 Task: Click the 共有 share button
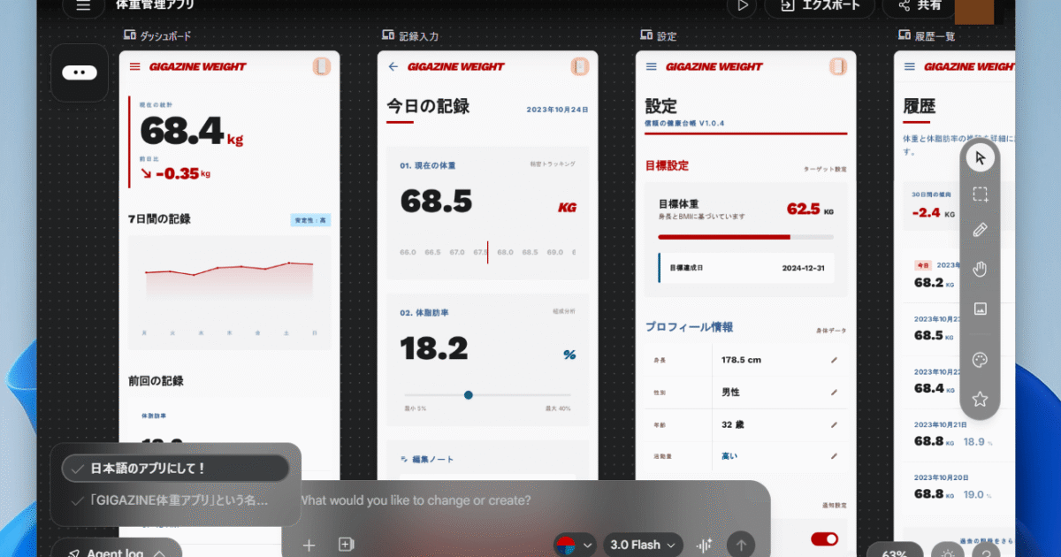pyautogui.click(x=918, y=5)
